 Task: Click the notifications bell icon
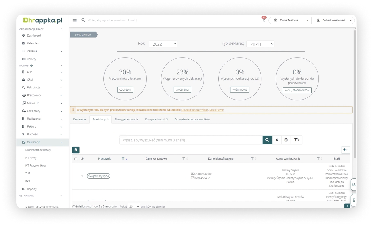point(264,20)
